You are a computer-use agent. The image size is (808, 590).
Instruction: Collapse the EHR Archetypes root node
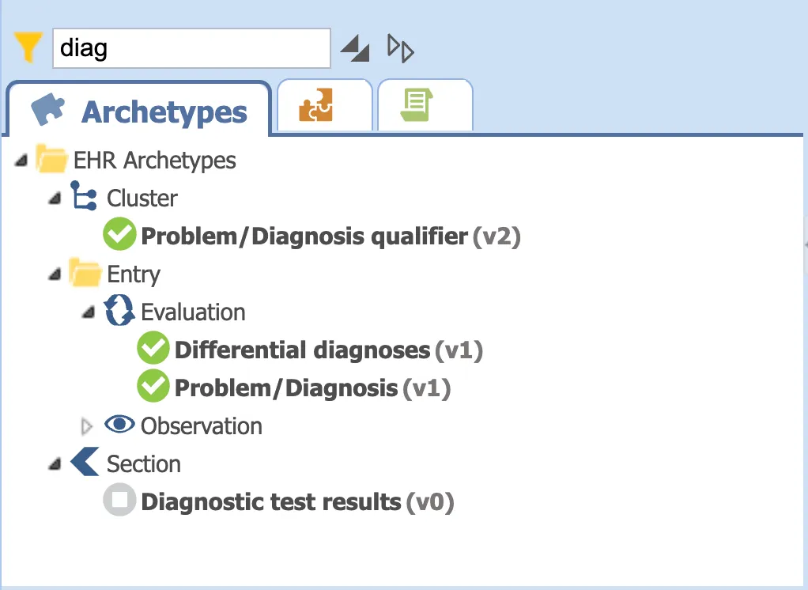(19, 159)
